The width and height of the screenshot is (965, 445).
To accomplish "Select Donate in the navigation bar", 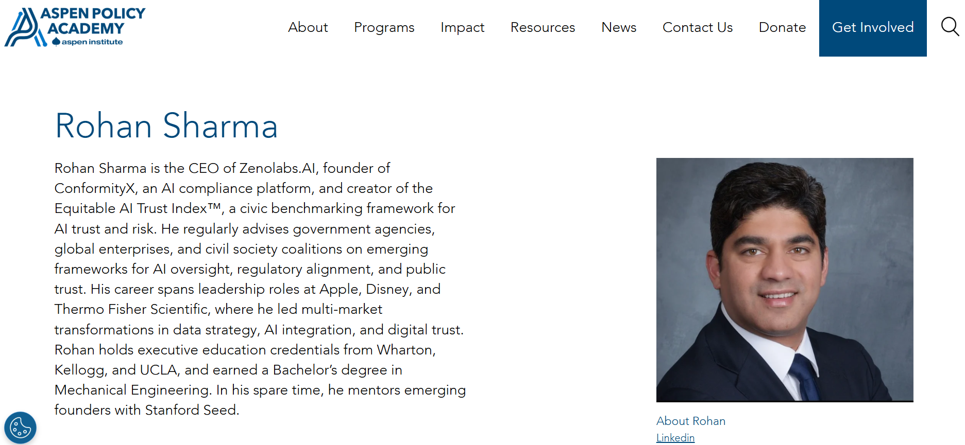I will [782, 27].
